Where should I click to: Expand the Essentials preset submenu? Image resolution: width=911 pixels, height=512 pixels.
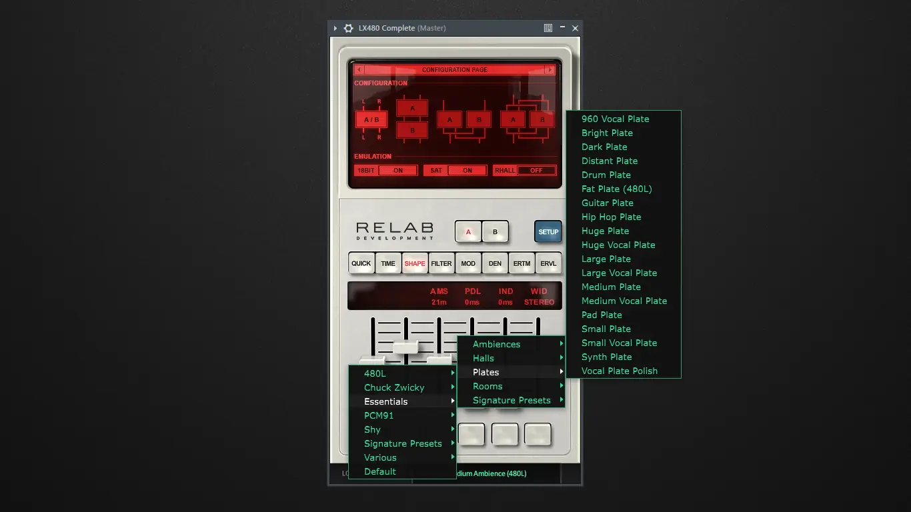403,401
